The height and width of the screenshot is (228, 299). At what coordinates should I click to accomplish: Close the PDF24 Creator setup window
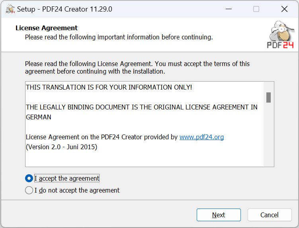[284, 9]
